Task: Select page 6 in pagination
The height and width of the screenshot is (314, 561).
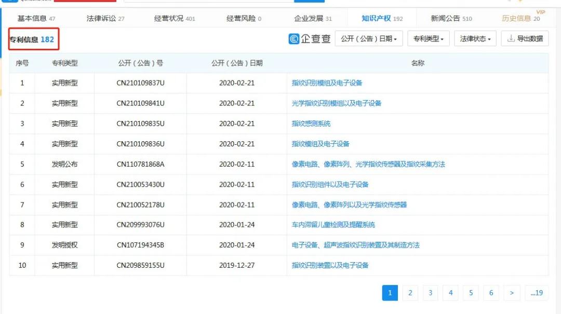Action: coord(491,293)
